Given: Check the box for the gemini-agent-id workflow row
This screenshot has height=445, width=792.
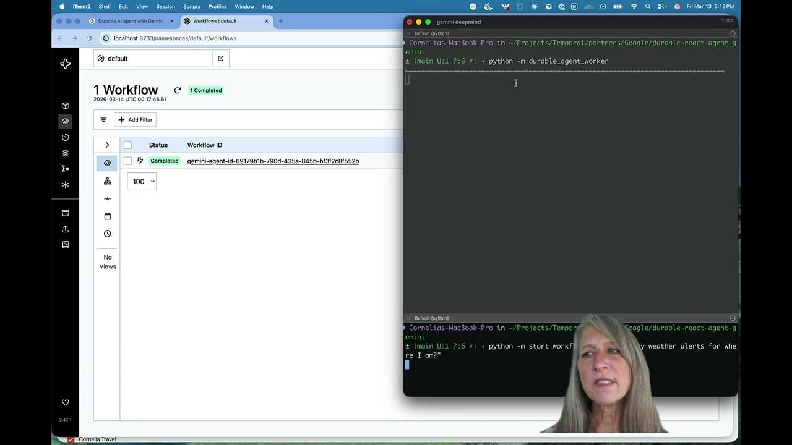Looking at the screenshot, I should click(x=127, y=161).
